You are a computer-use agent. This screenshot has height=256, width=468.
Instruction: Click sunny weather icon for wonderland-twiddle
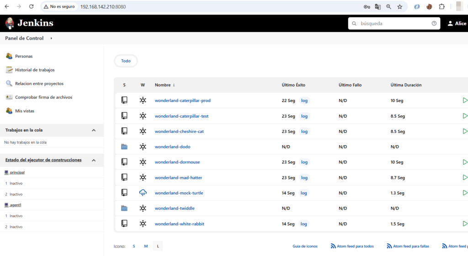coord(143,209)
